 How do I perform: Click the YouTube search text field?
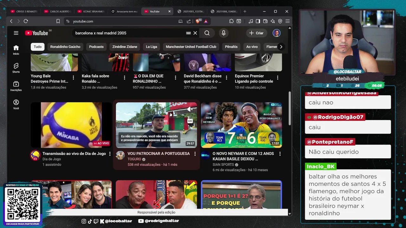128,33
